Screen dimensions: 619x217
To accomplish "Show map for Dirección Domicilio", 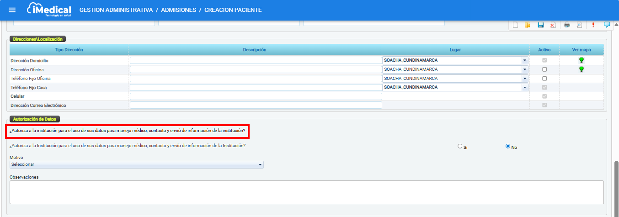I will [582, 60].
